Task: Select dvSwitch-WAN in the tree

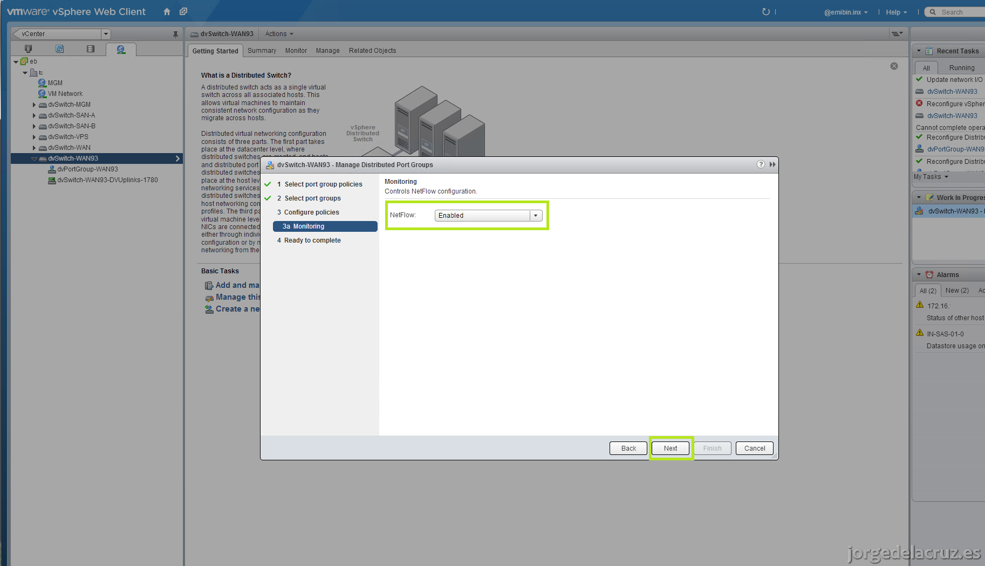Action: point(69,148)
